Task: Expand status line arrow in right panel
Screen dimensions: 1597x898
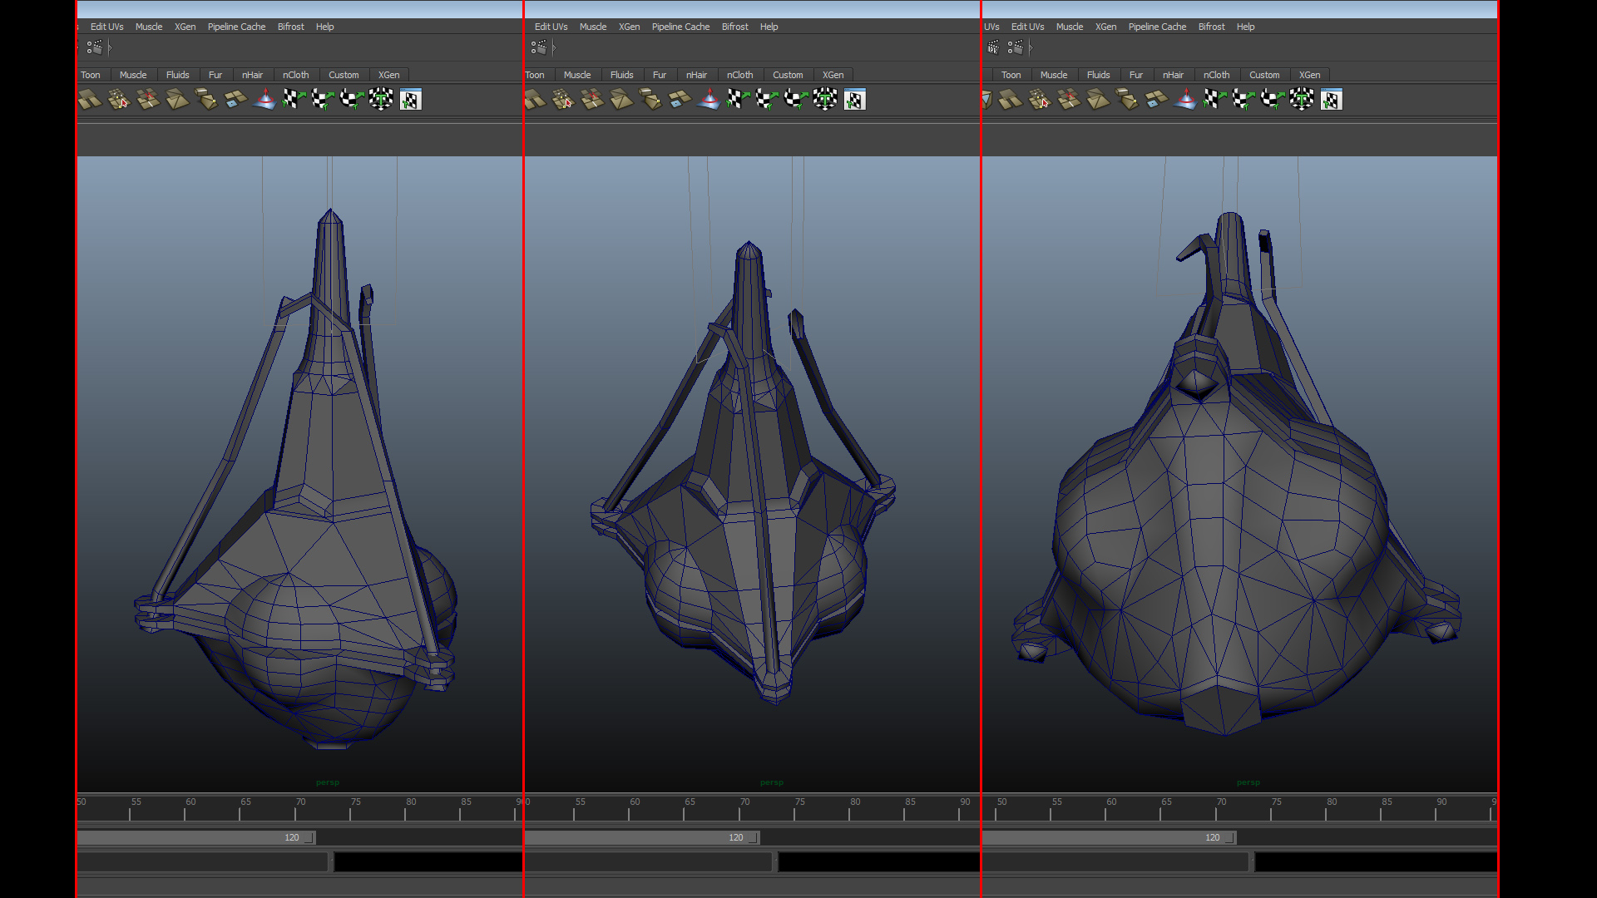Action: click(1031, 47)
